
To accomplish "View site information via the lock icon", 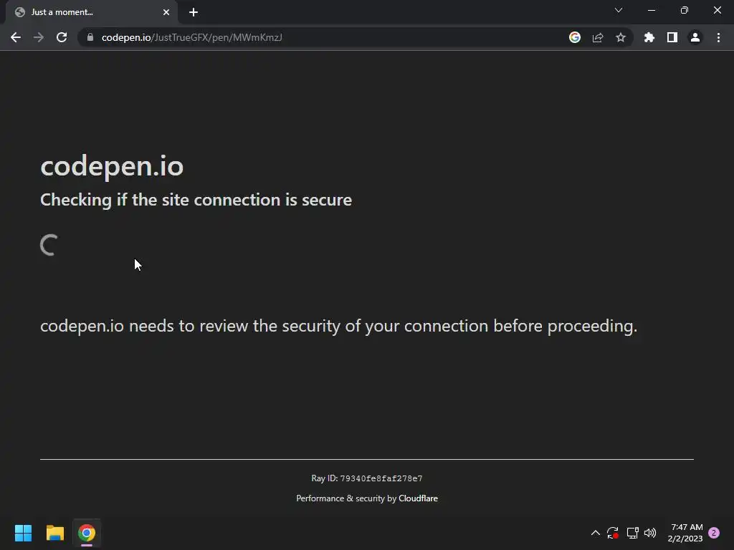I will (x=90, y=37).
